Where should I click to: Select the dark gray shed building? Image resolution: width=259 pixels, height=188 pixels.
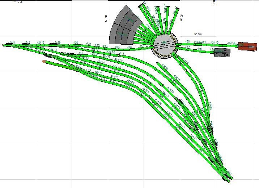(222, 53)
